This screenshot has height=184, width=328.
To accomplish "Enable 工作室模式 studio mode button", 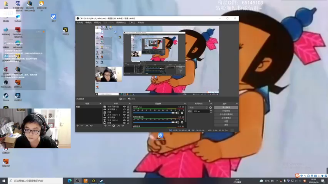I will [226, 118].
